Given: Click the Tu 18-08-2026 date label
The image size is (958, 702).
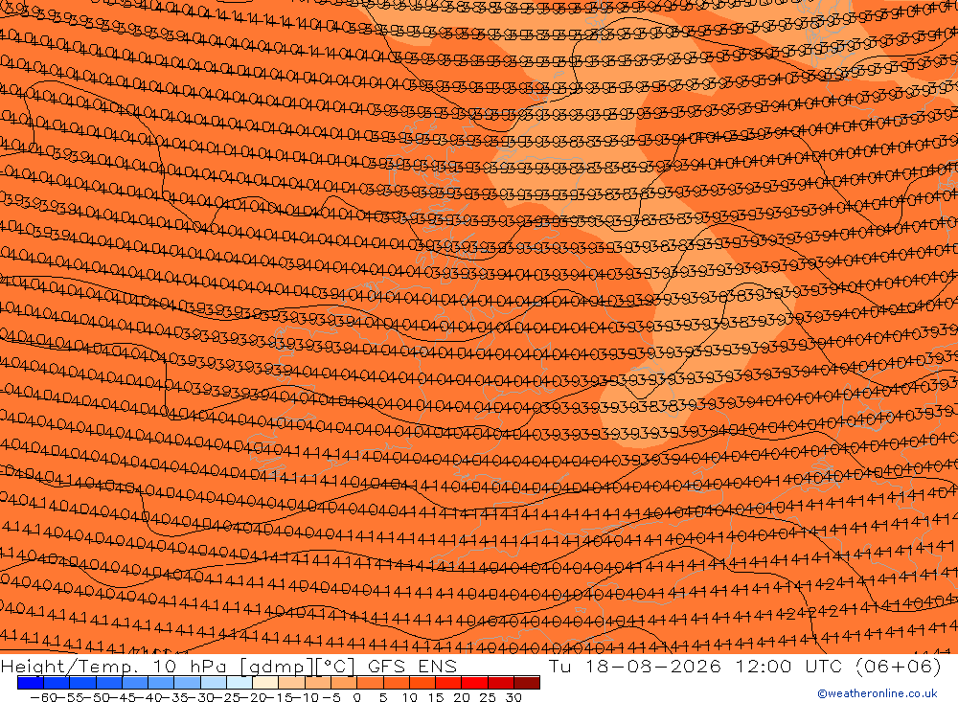Looking at the screenshot, I should [x=635, y=666].
